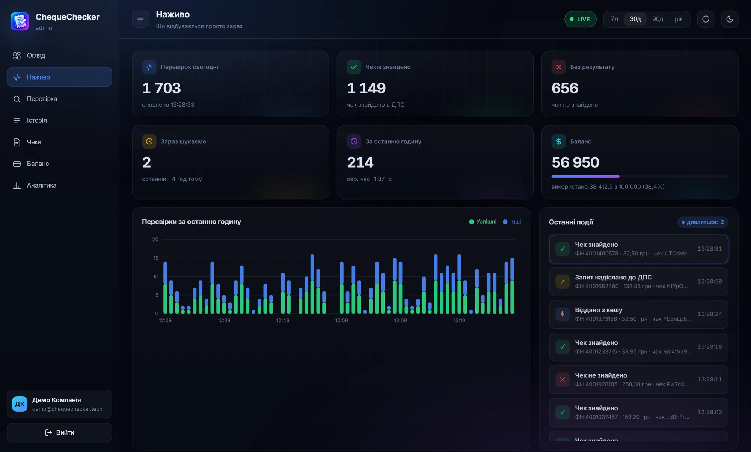Click the Чеки document icon

click(x=17, y=142)
